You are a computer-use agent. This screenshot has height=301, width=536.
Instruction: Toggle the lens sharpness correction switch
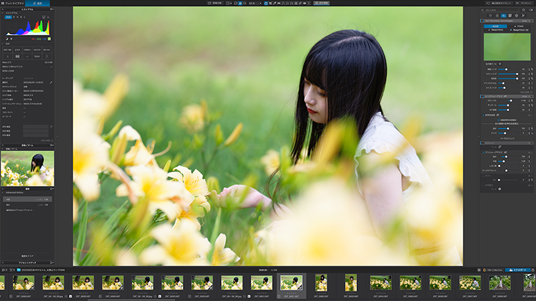click(482, 96)
